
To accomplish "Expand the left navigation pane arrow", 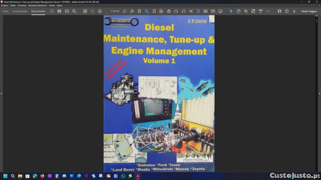I will [1, 93].
